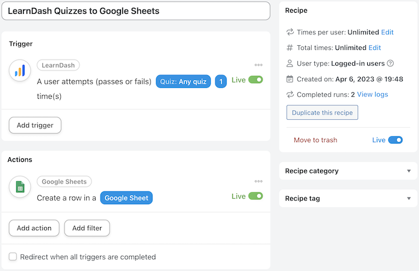
Task: Click the recipe title input field
Action: 135,11
